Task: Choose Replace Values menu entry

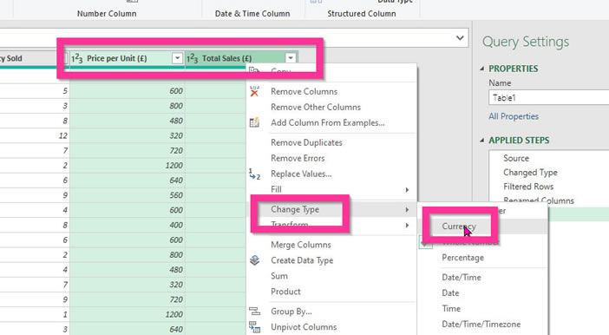Action: coord(301,174)
